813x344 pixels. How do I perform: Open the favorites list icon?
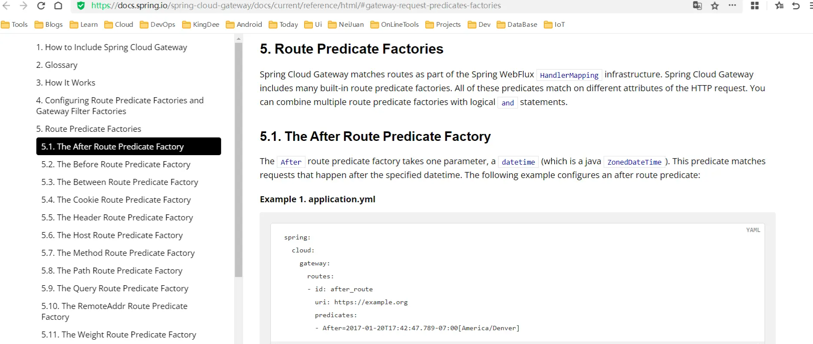tap(779, 6)
